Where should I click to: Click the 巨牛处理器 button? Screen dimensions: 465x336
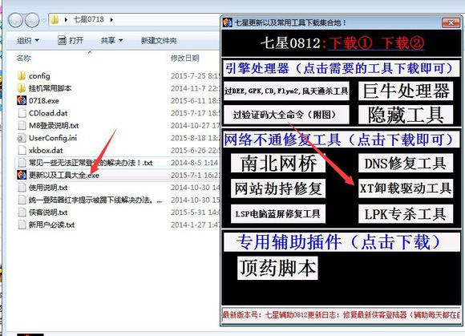coord(406,91)
